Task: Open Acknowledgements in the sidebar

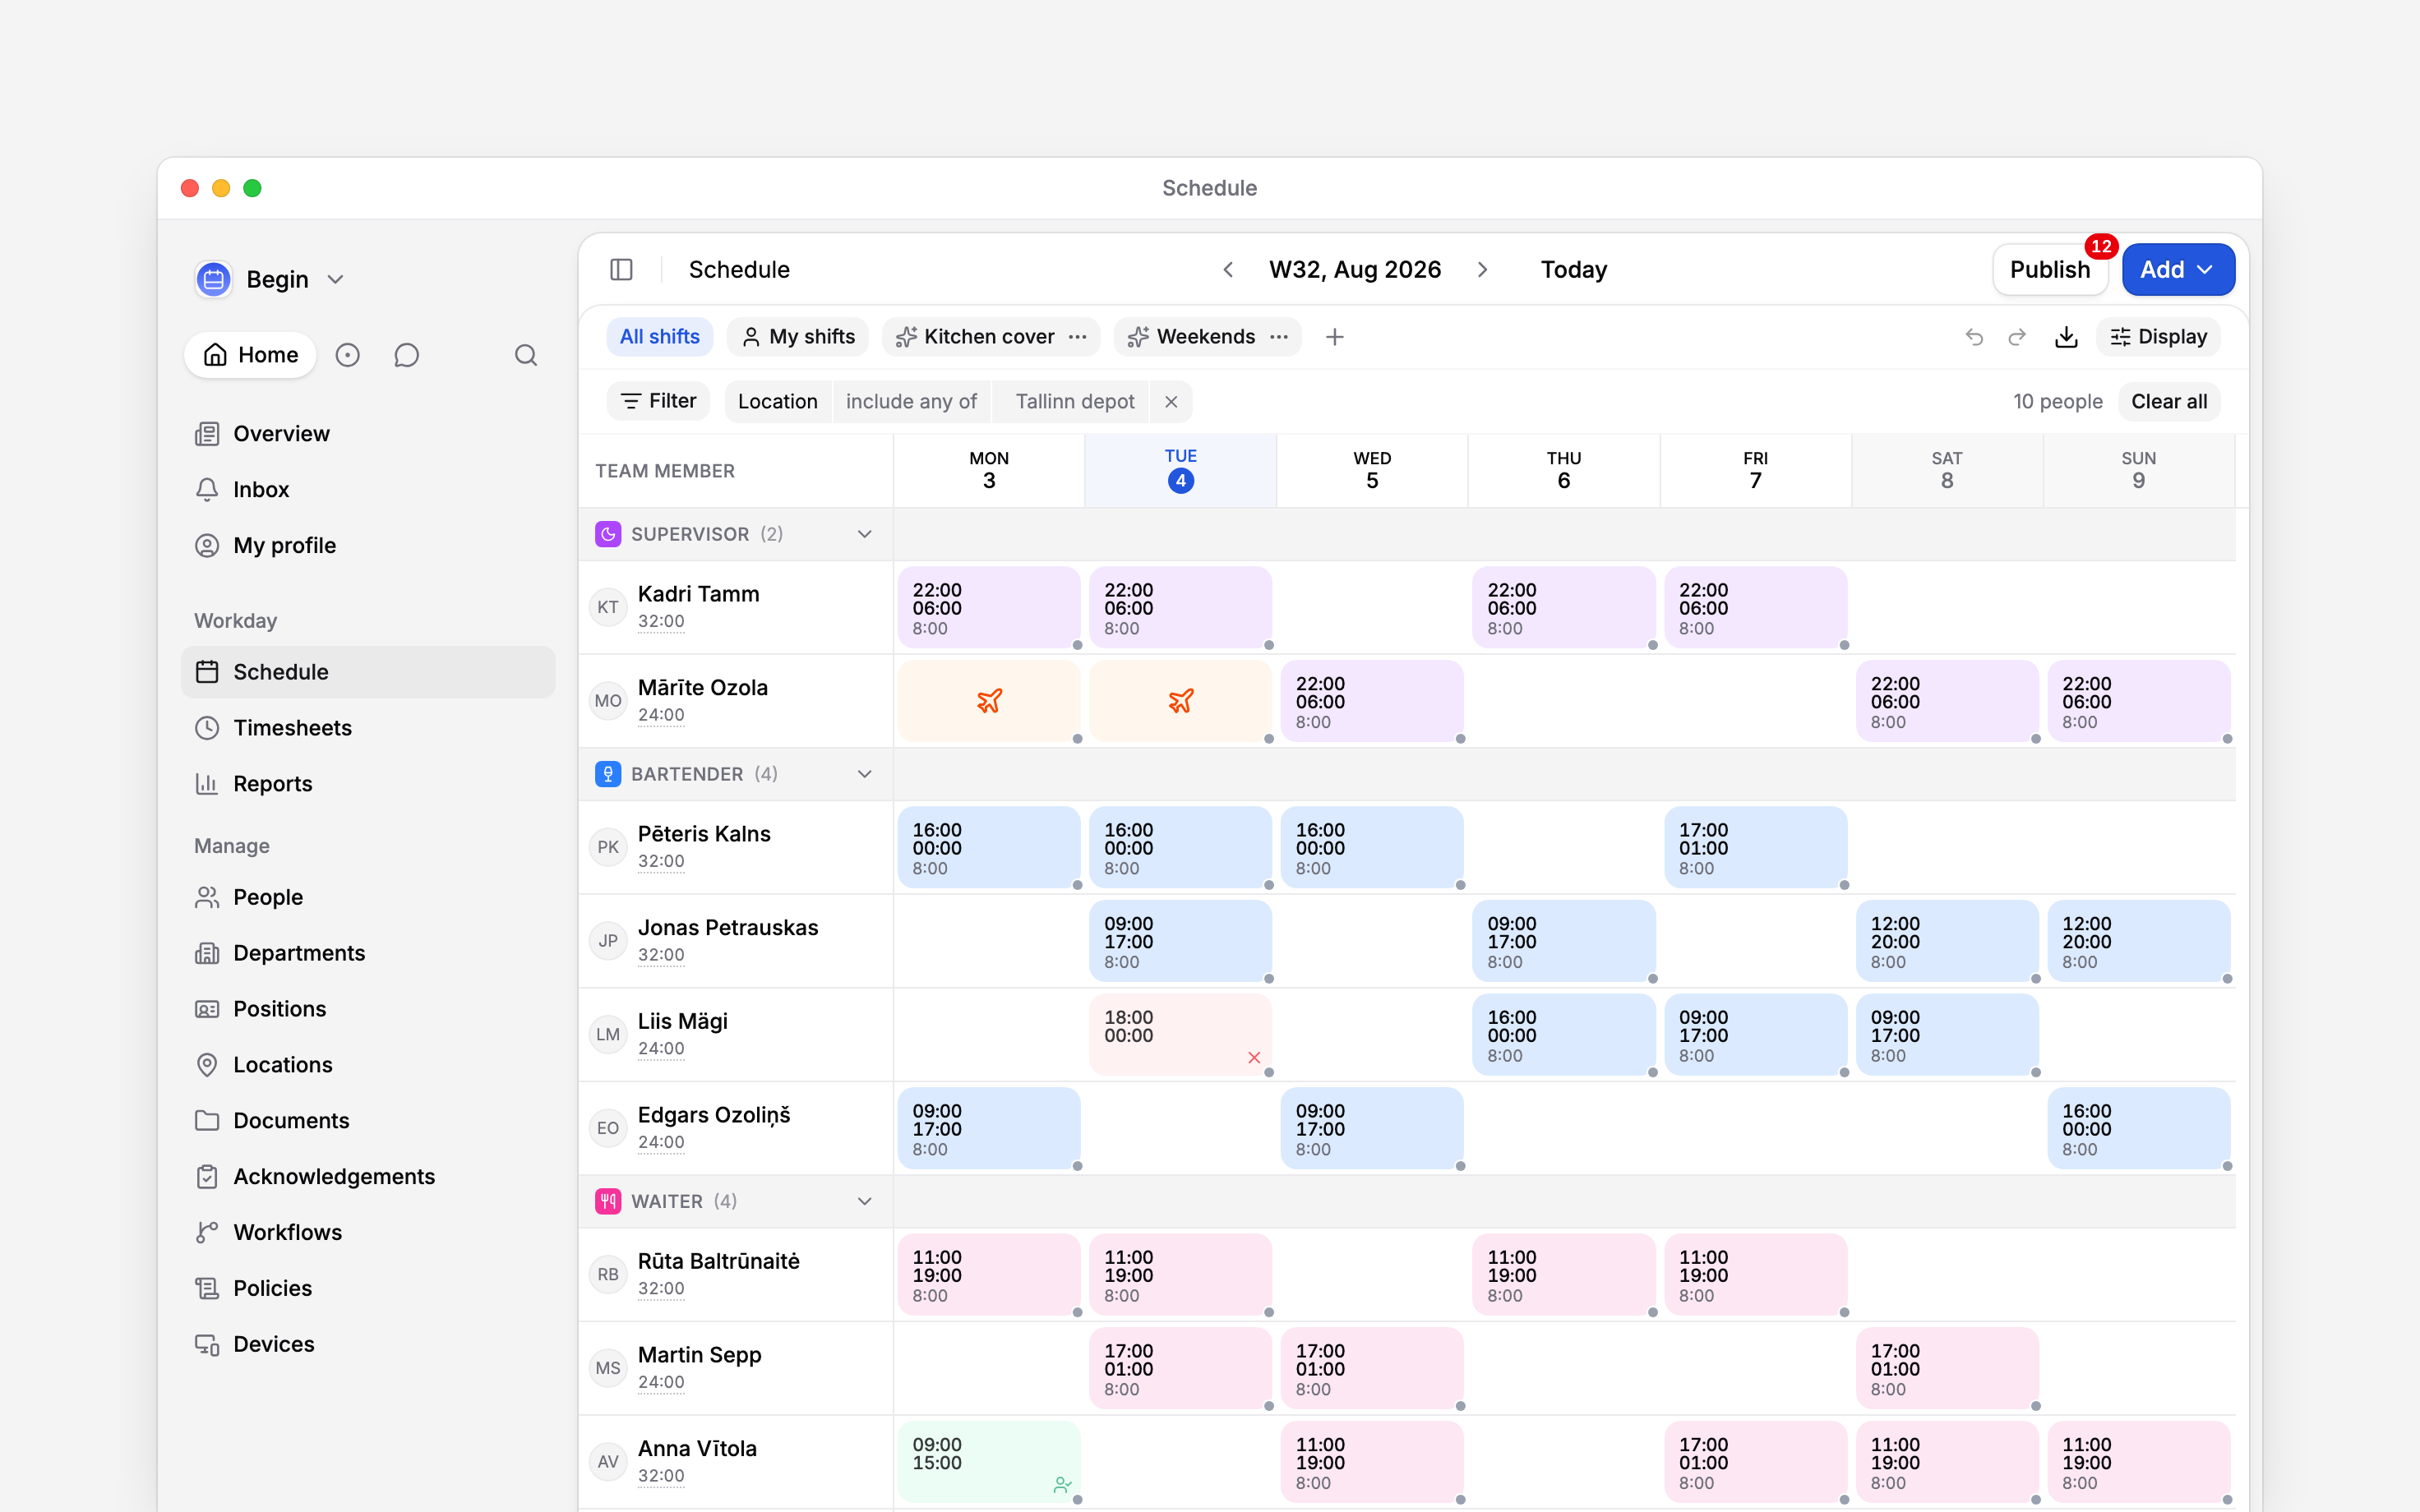Action: (368, 1176)
